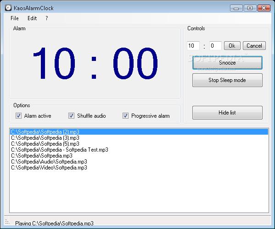Click the minutes field showing 0

(x=215, y=46)
